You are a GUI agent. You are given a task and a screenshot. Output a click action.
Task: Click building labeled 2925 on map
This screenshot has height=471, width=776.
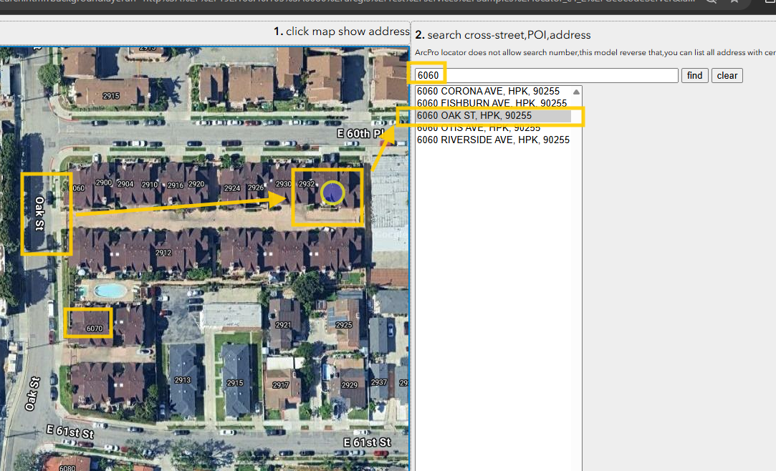point(344,324)
